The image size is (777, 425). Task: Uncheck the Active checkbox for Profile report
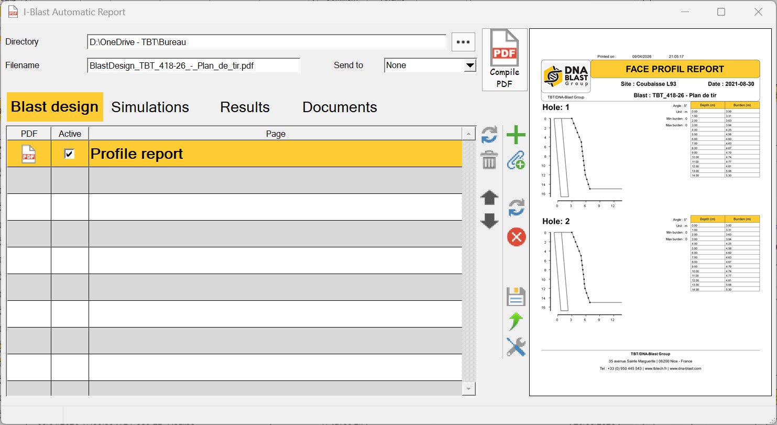click(70, 154)
